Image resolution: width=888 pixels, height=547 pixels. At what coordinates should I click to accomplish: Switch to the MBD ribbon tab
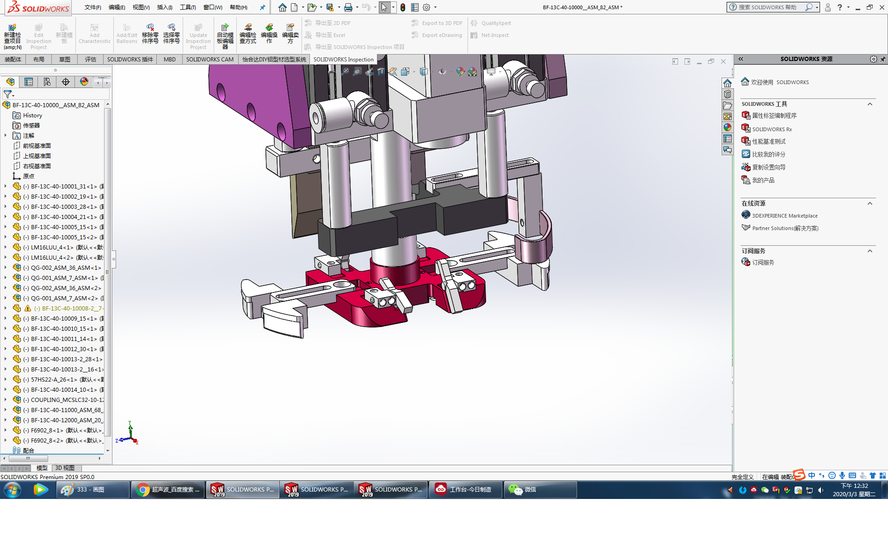click(170, 60)
